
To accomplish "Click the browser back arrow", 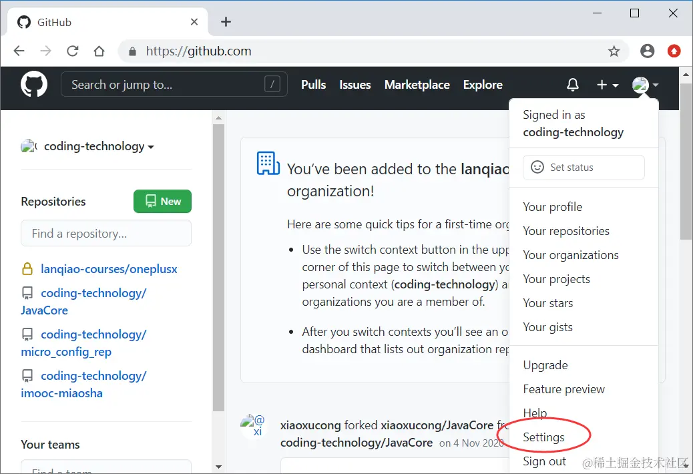I will tap(19, 51).
